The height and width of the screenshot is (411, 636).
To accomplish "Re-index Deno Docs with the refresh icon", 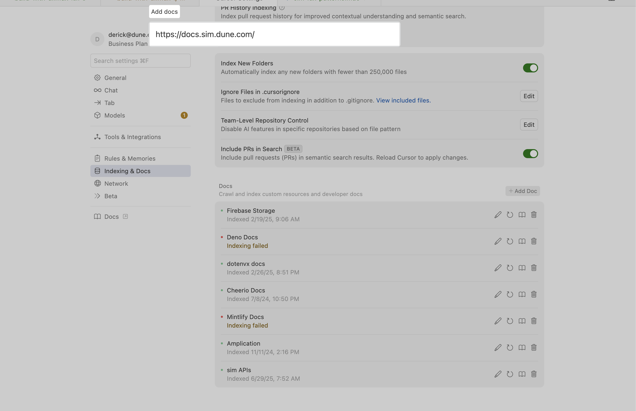I will click(x=510, y=241).
